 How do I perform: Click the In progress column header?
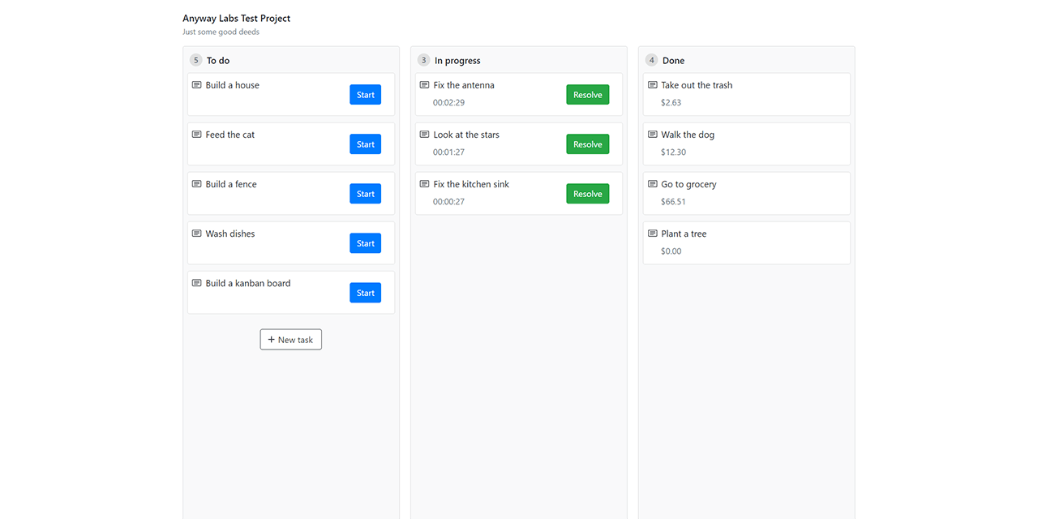[x=457, y=61]
